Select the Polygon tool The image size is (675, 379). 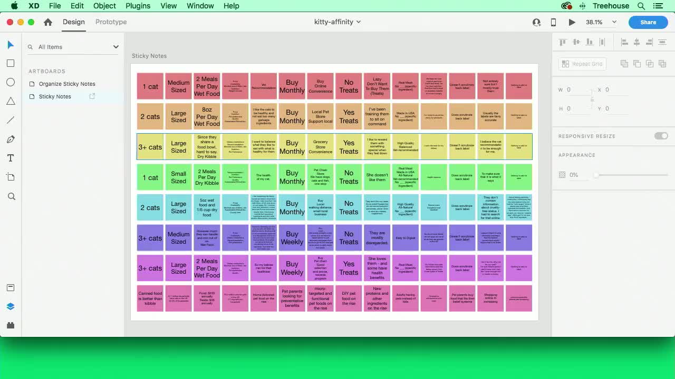point(11,101)
